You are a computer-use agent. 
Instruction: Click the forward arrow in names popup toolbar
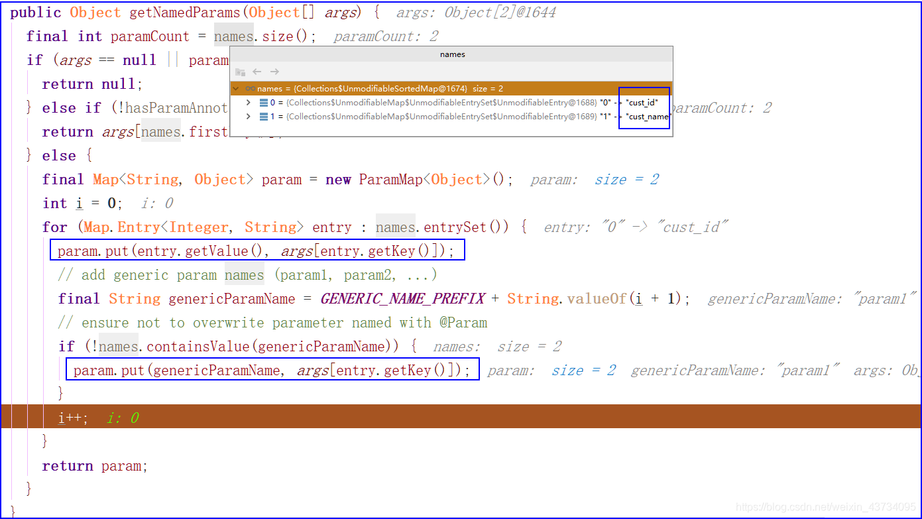point(274,72)
